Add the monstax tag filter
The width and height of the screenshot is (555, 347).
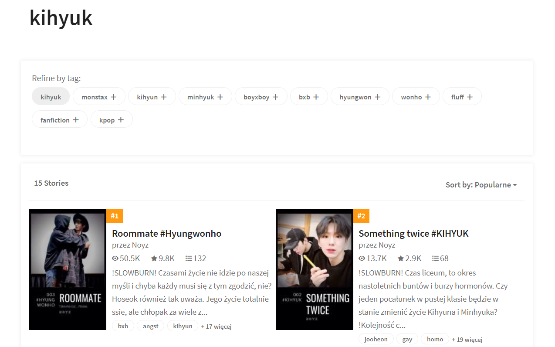pyautogui.click(x=99, y=96)
